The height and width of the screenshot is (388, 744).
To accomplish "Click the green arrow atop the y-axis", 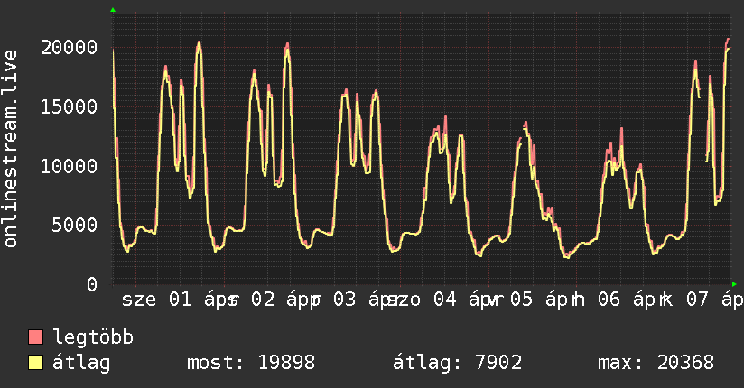I will click(113, 10).
